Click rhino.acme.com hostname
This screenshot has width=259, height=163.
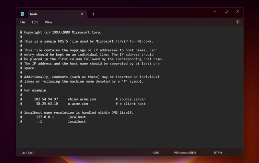82,99
